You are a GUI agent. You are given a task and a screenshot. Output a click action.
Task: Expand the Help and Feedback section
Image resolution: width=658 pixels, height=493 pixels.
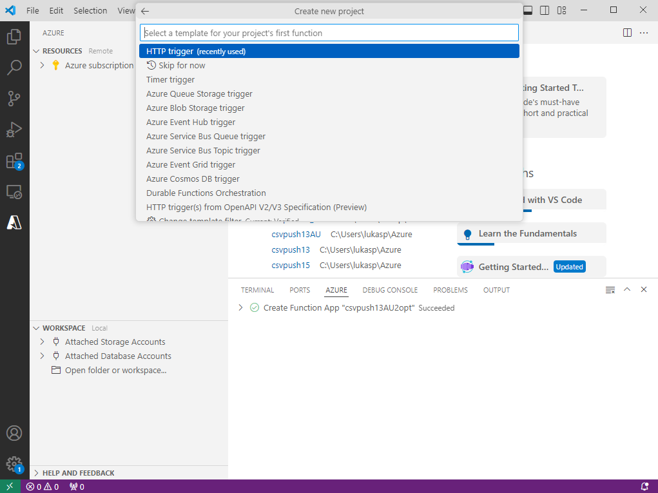click(x=37, y=473)
